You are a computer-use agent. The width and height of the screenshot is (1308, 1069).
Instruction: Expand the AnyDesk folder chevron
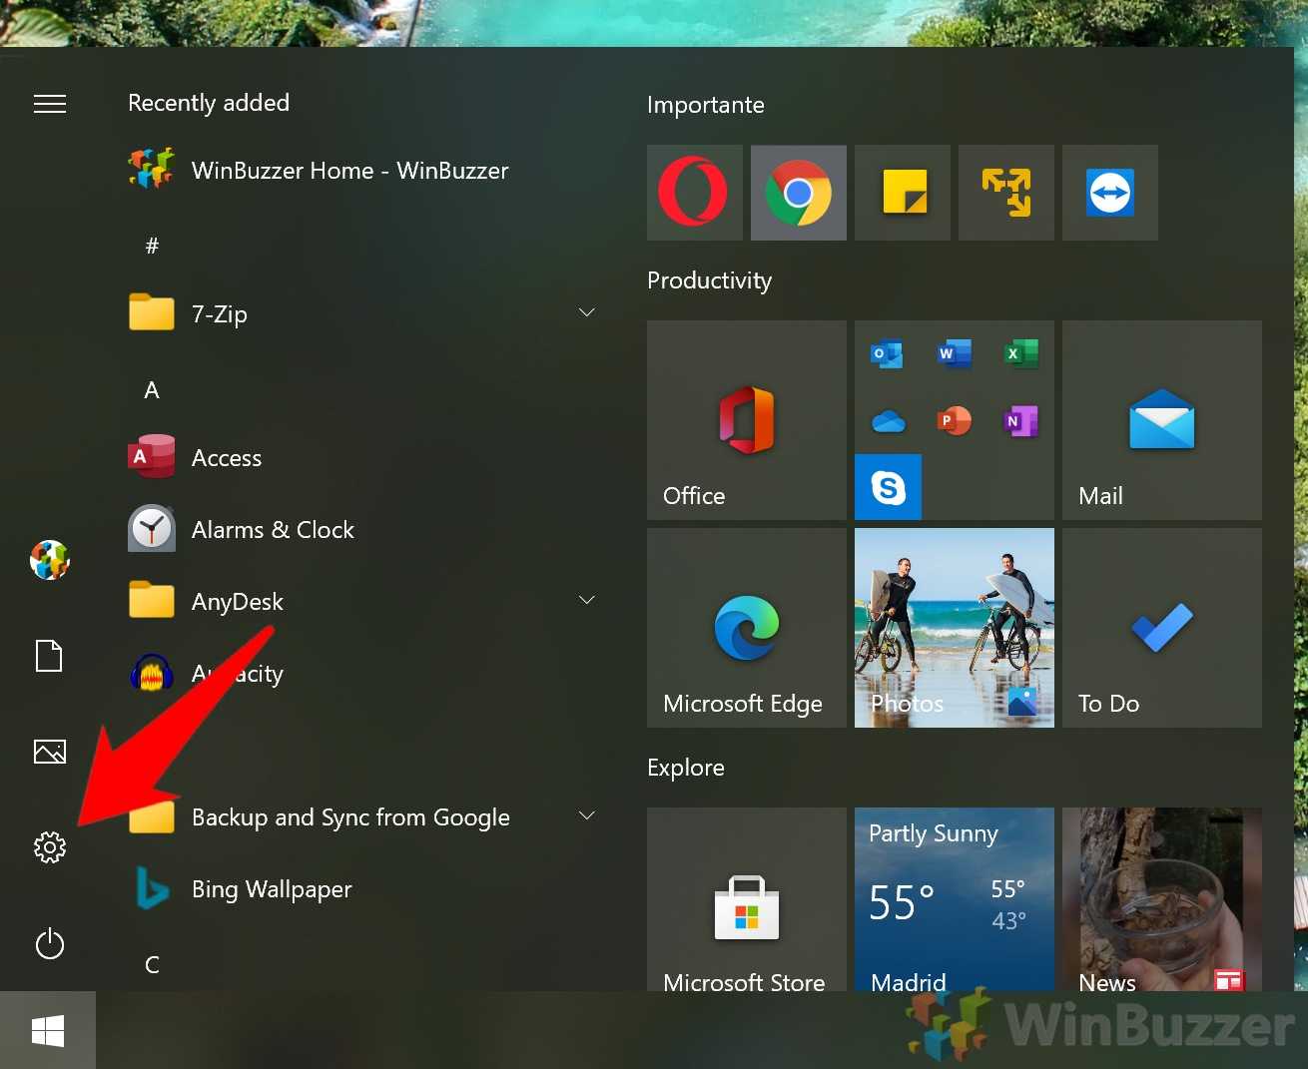[587, 600]
